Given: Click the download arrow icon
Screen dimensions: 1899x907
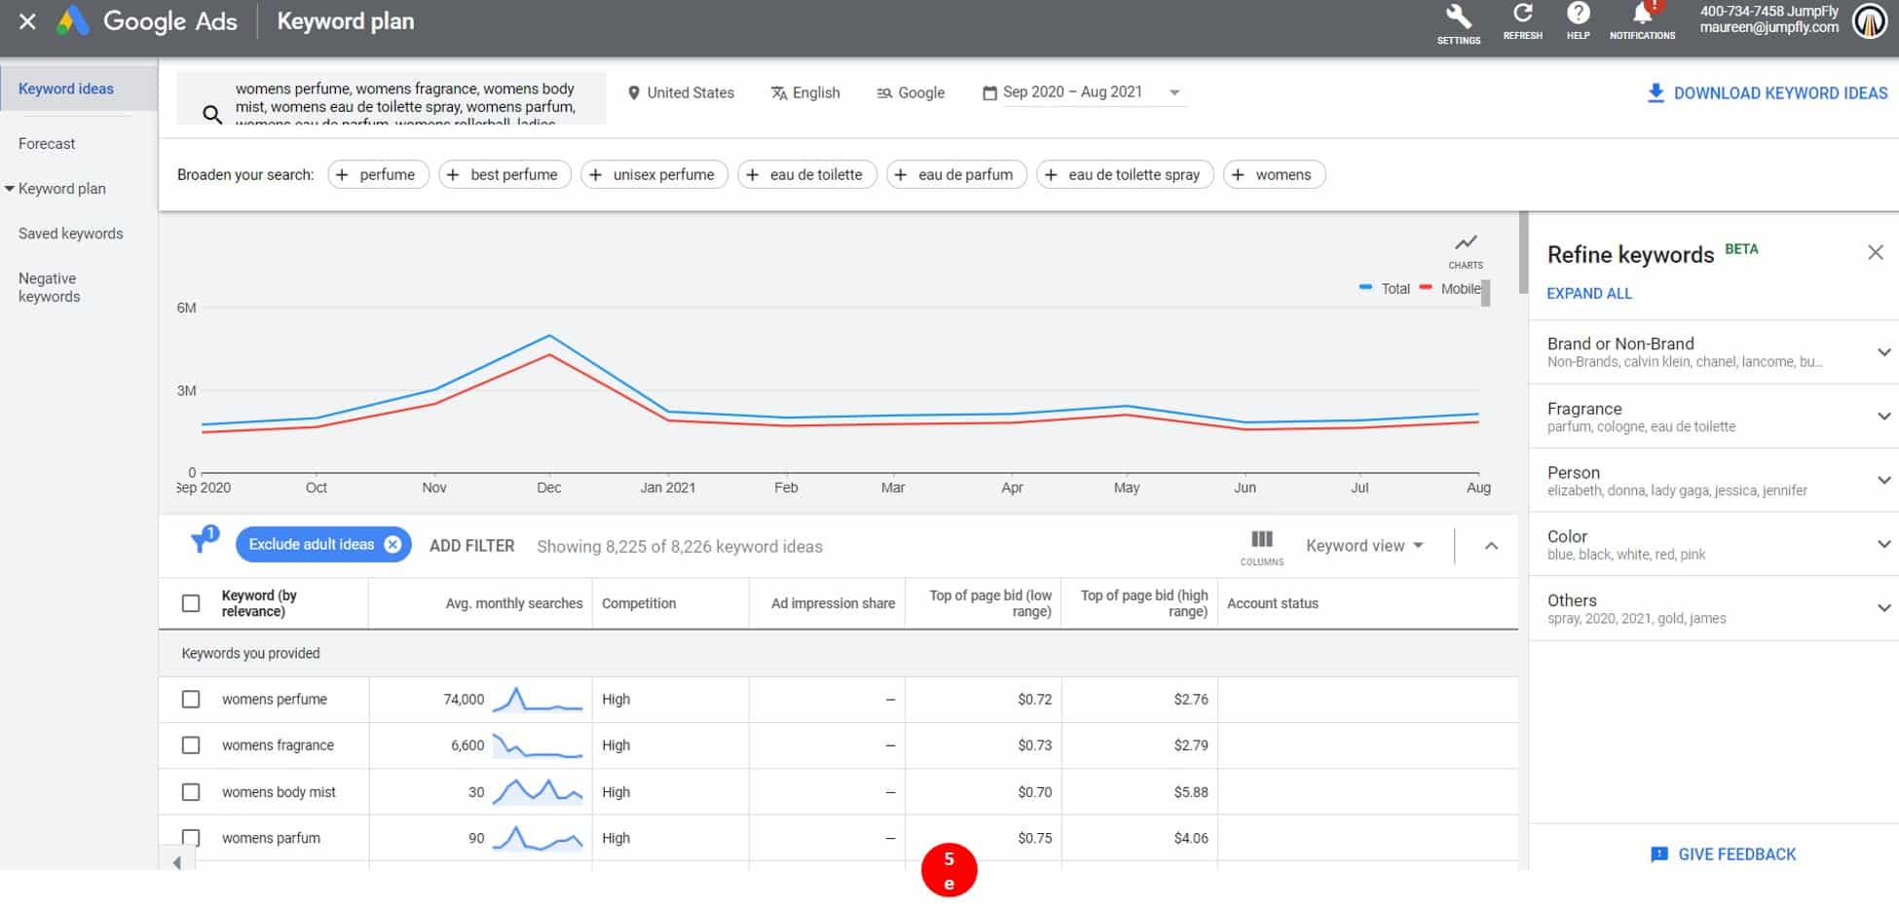Looking at the screenshot, I should tap(1655, 92).
